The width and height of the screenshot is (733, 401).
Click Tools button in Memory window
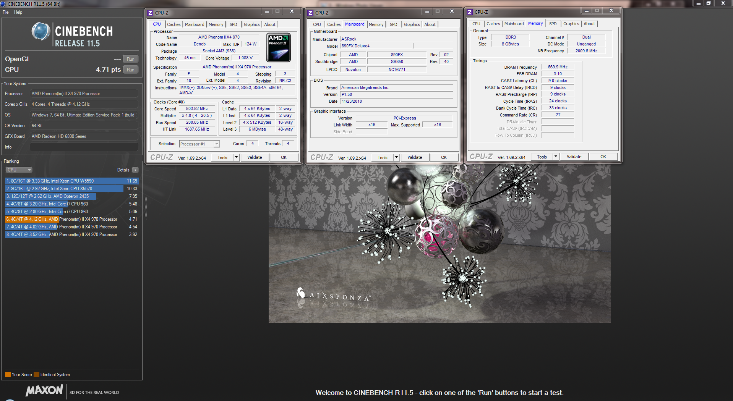pos(542,157)
